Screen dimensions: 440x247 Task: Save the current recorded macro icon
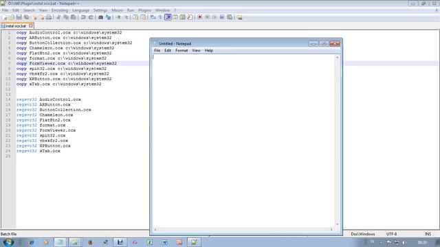[230, 17]
